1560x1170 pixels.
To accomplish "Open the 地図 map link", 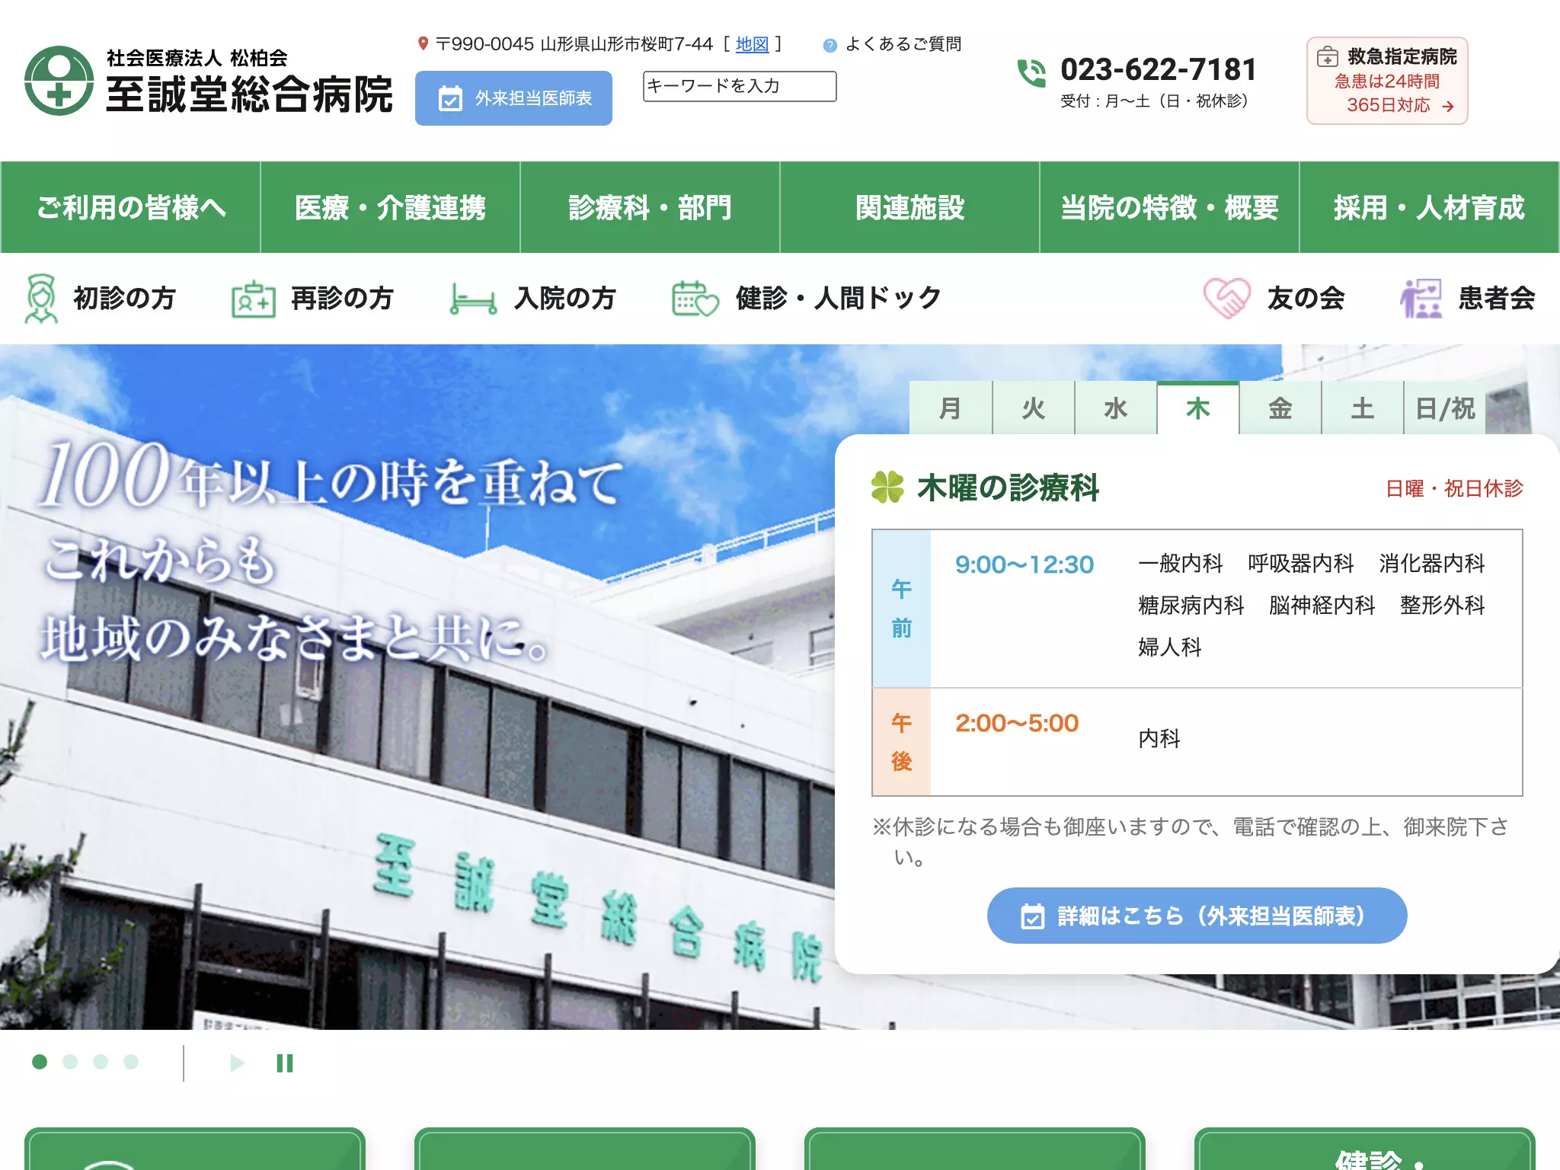I will coord(752,44).
